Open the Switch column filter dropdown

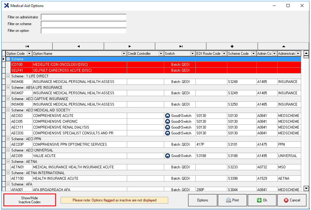tap(192, 54)
